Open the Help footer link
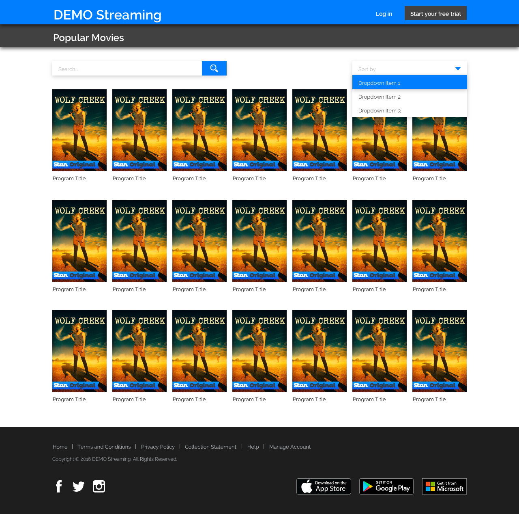 click(x=253, y=447)
